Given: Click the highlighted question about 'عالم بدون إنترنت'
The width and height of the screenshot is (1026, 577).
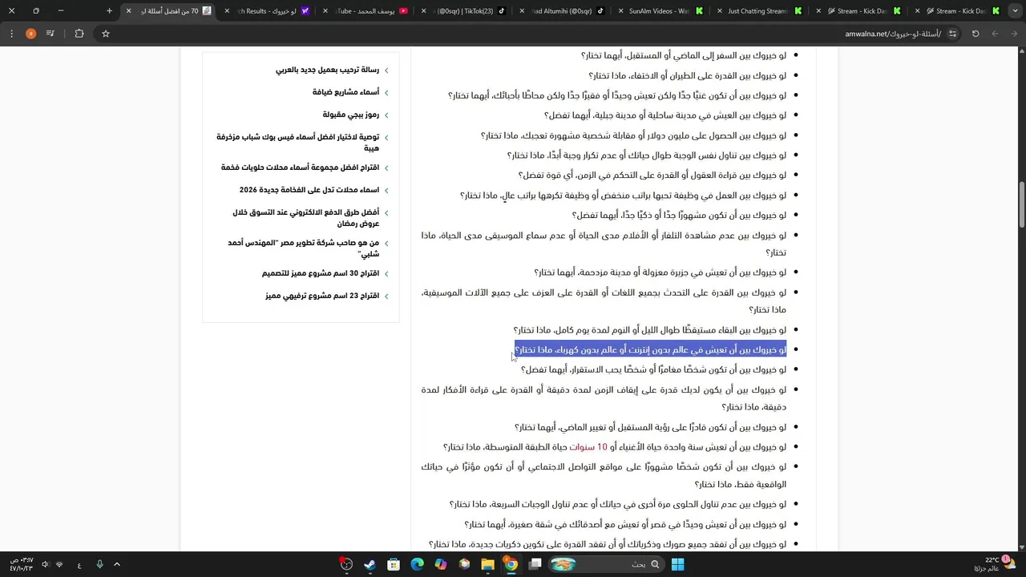Looking at the screenshot, I should point(650,350).
